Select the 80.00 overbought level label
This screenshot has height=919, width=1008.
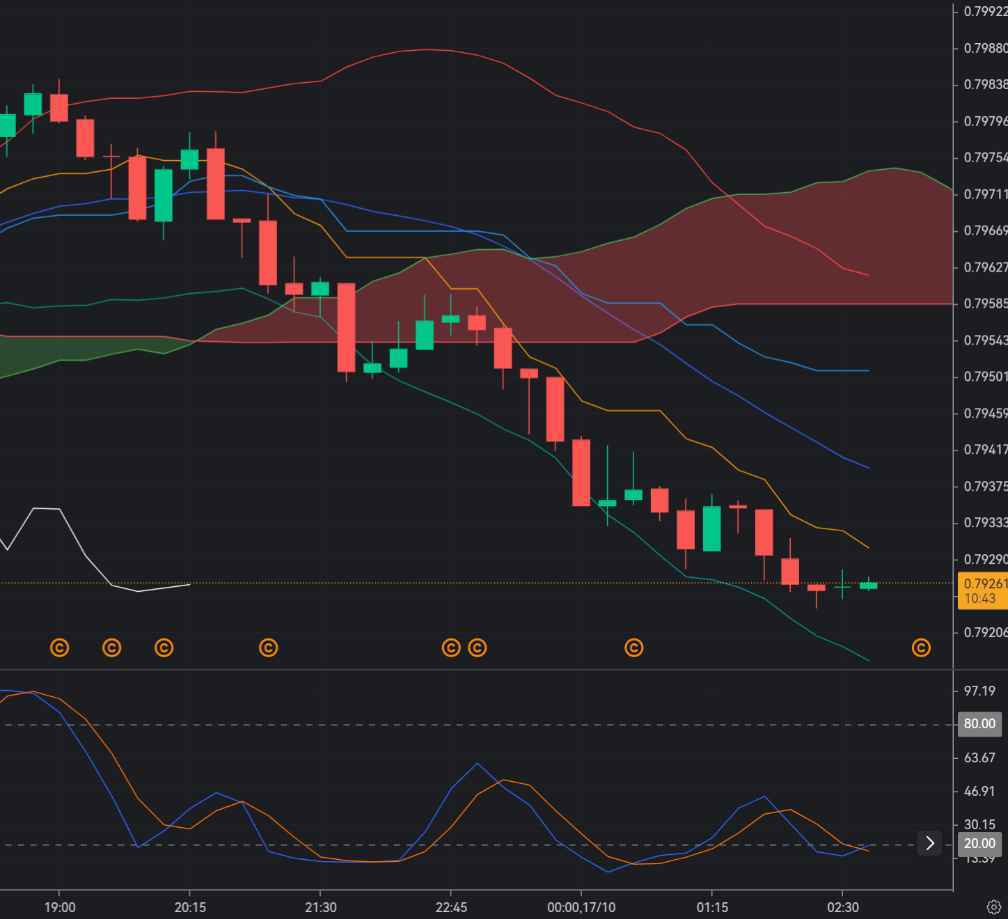click(979, 724)
